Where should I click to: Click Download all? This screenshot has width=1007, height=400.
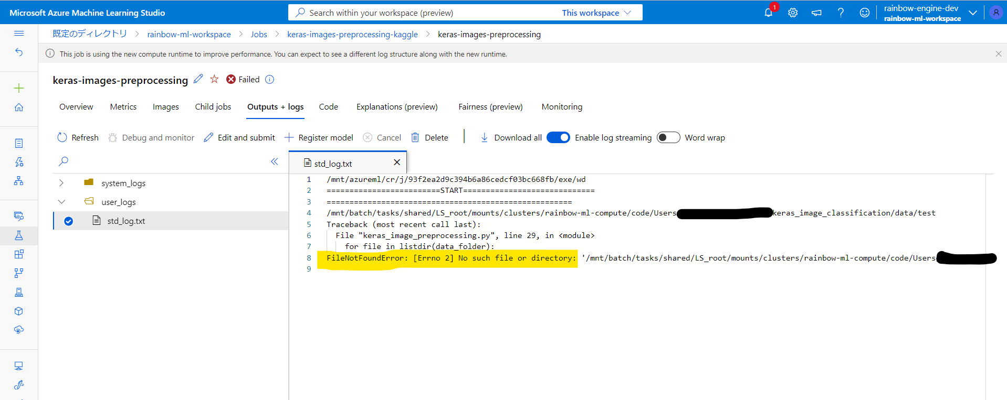pos(511,137)
